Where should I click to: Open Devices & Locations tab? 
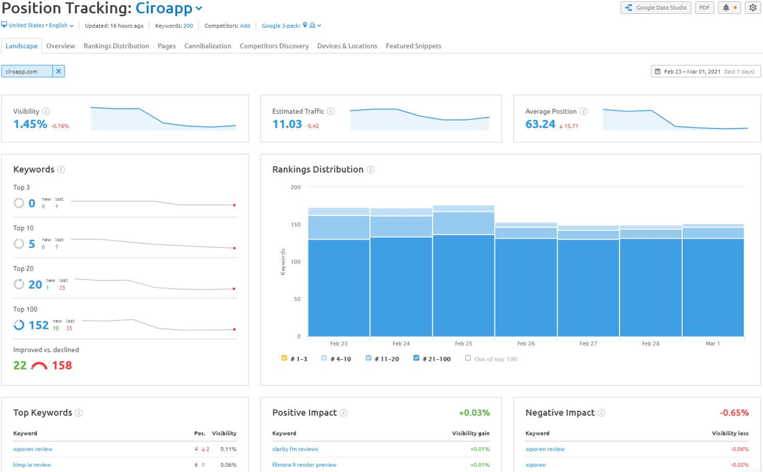[347, 46]
